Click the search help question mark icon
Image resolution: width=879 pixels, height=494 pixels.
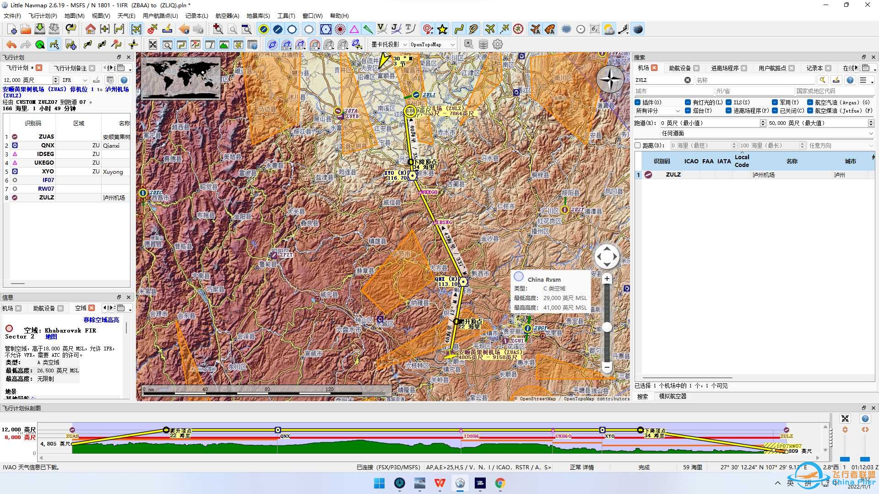(850, 80)
